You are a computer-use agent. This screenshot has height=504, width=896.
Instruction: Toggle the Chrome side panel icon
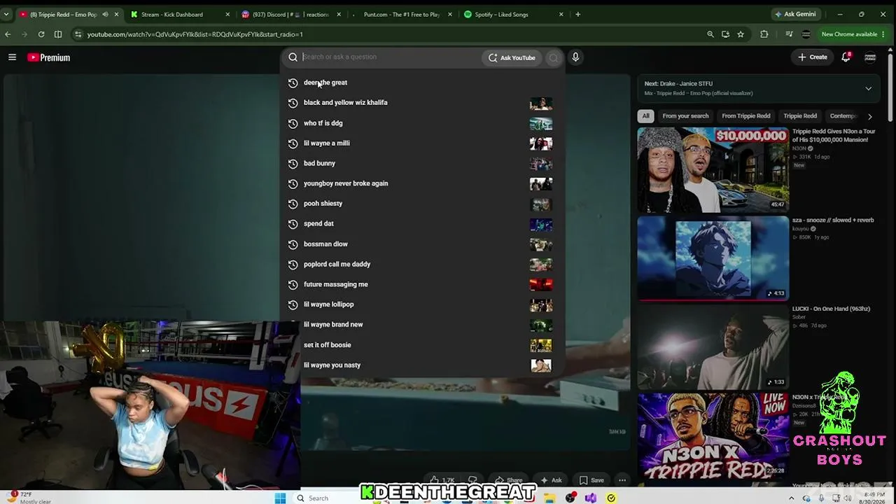tap(58, 34)
